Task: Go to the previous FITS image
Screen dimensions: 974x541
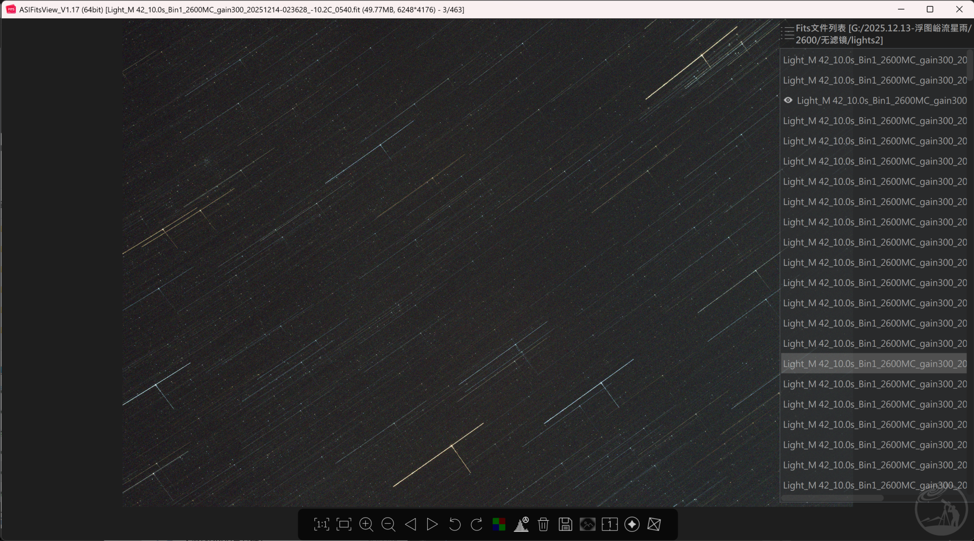Action: [410, 524]
